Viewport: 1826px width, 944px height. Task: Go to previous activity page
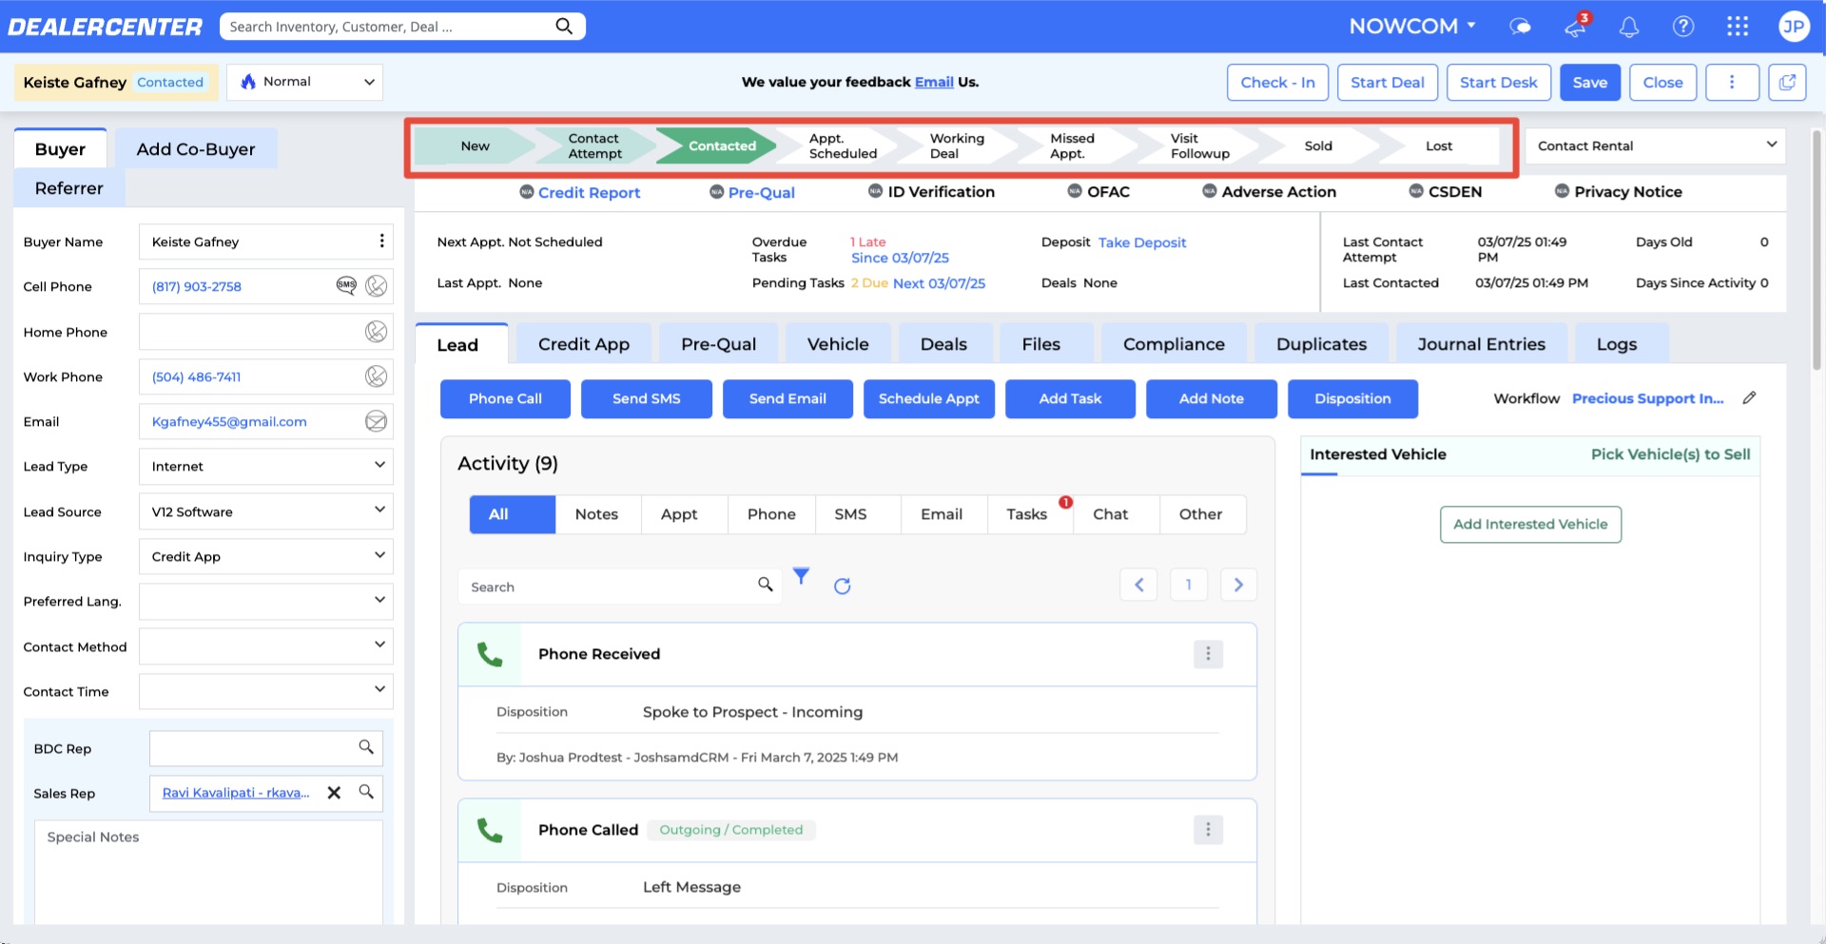tap(1138, 585)
